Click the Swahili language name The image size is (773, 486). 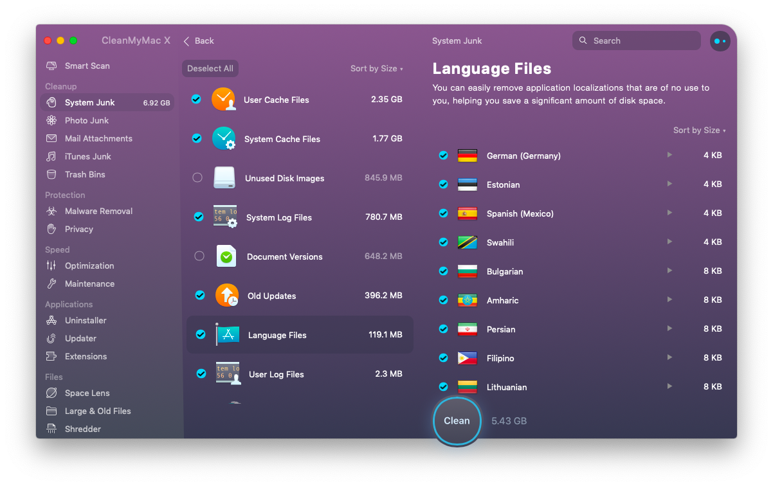click(500, 243)
